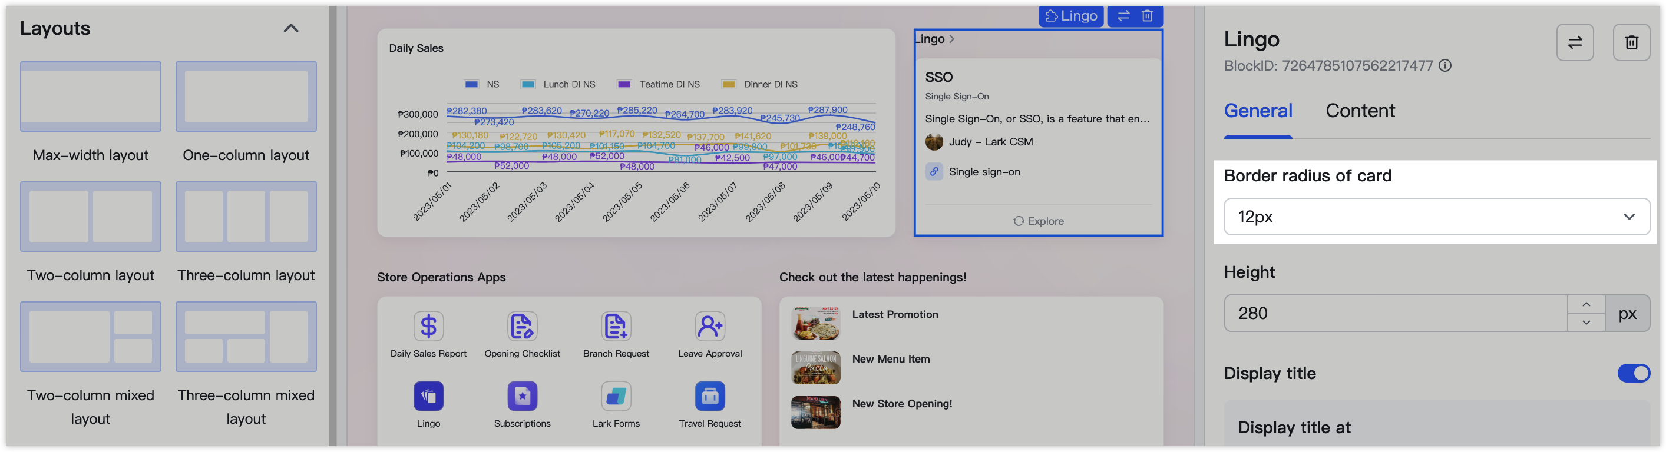Increase Height value with up stepper
The image size is (1666, 452).
click(1586, 305)
